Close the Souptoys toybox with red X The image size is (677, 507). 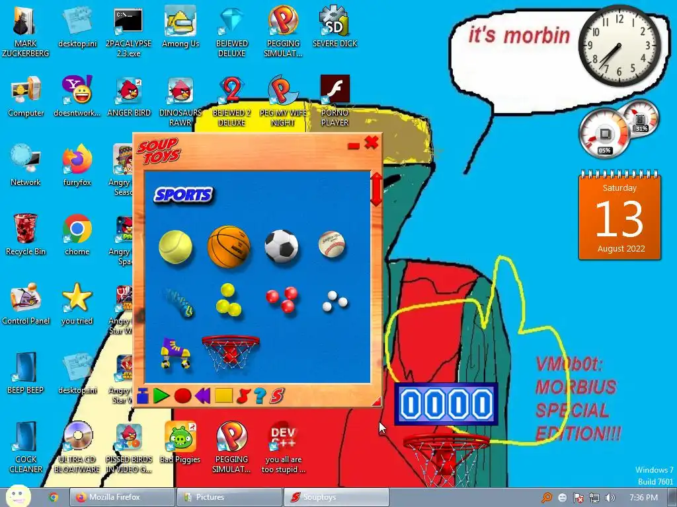[x=372, y=143]
